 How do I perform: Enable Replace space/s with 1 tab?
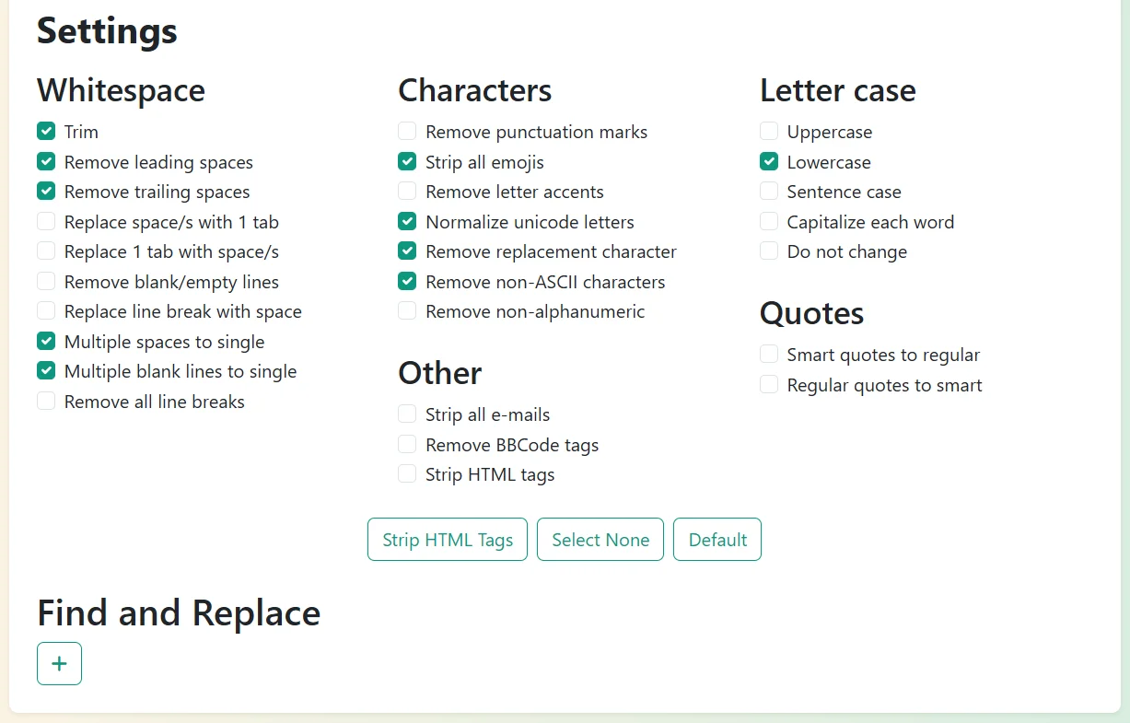(x=46, y=222)
